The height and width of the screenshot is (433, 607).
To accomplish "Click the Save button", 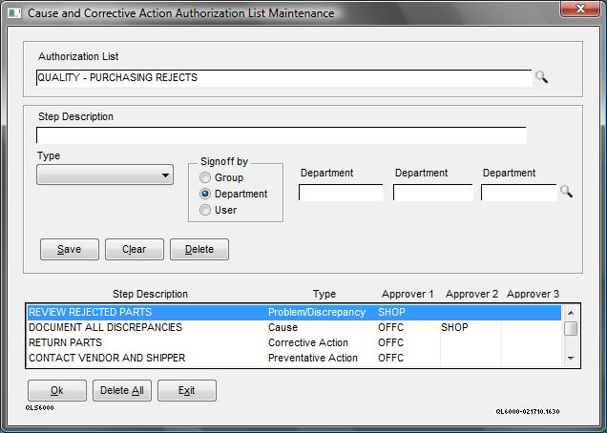I will [70, 249].
